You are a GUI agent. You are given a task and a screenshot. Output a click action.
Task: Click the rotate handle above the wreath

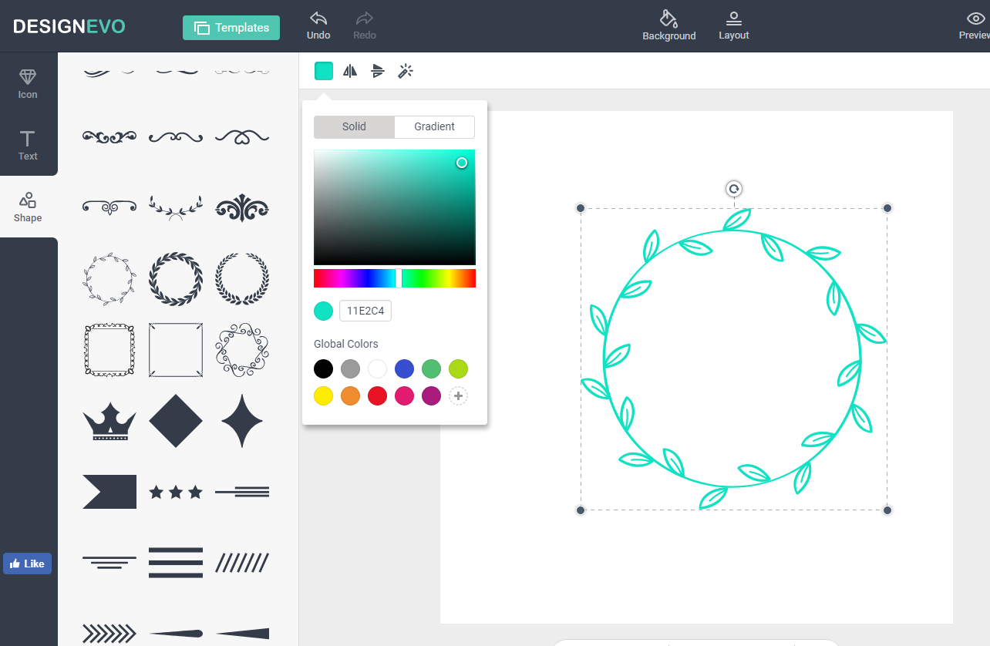pos(734,189)
